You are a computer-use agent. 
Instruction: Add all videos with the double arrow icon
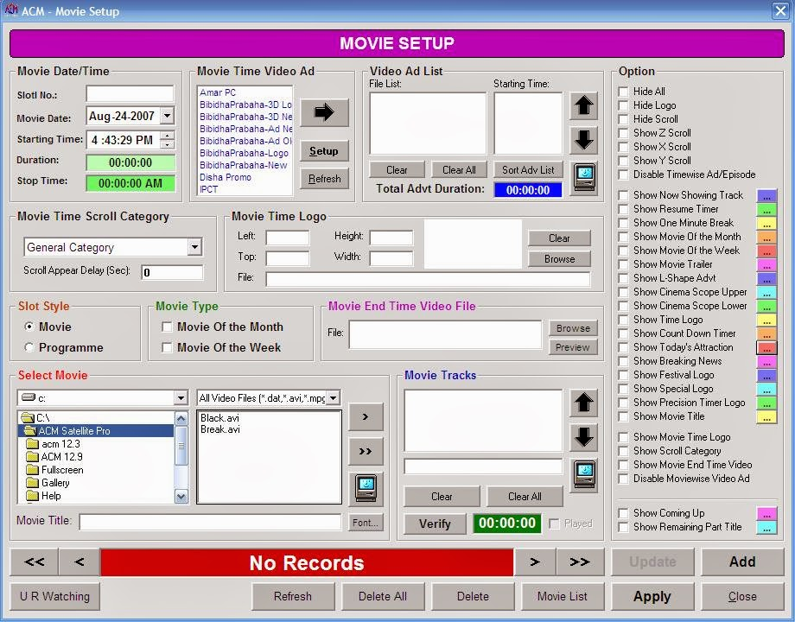pyautogui.click(x=366, y=451)
